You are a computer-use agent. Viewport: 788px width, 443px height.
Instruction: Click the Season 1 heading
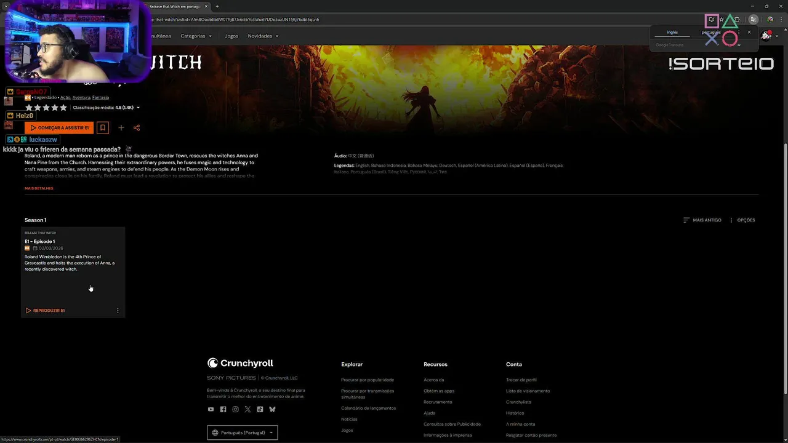coord(35,220)
